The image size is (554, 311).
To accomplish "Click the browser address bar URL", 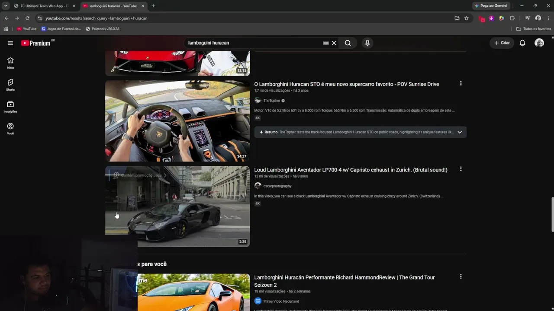I will tap(97, 18).
